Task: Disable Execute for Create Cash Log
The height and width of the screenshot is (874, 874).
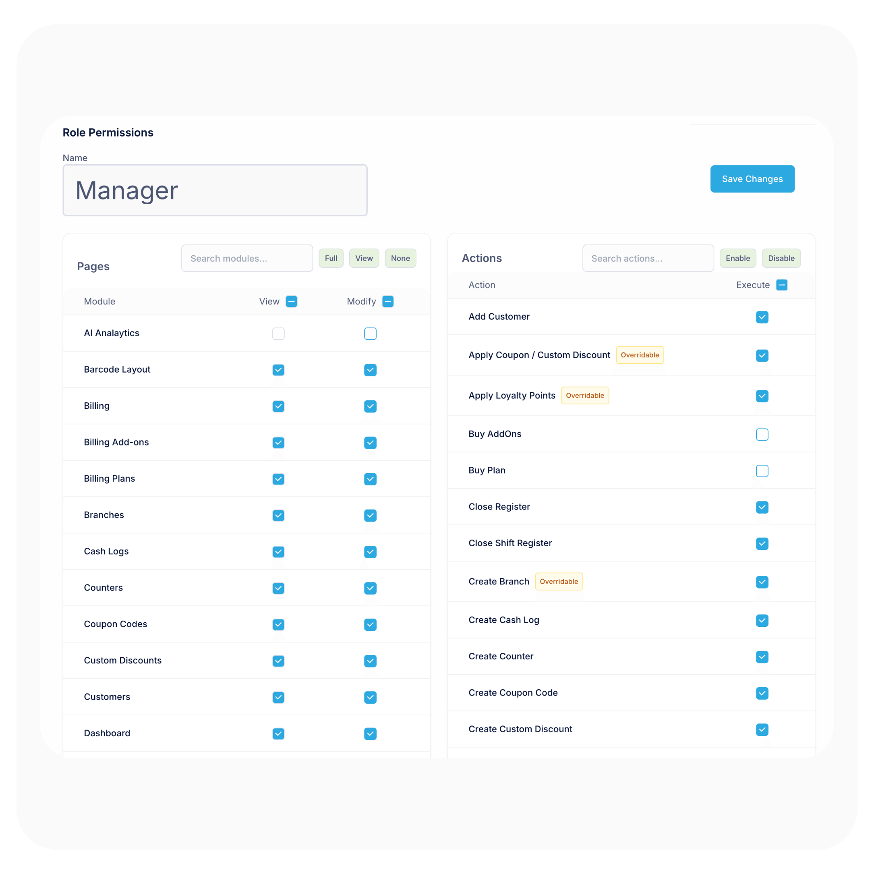Action: pos(762,620)
